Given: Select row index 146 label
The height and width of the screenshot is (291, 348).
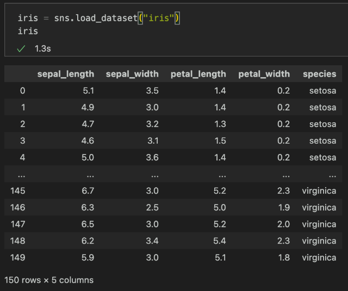Looking at the screenshot, I should 18,208.
